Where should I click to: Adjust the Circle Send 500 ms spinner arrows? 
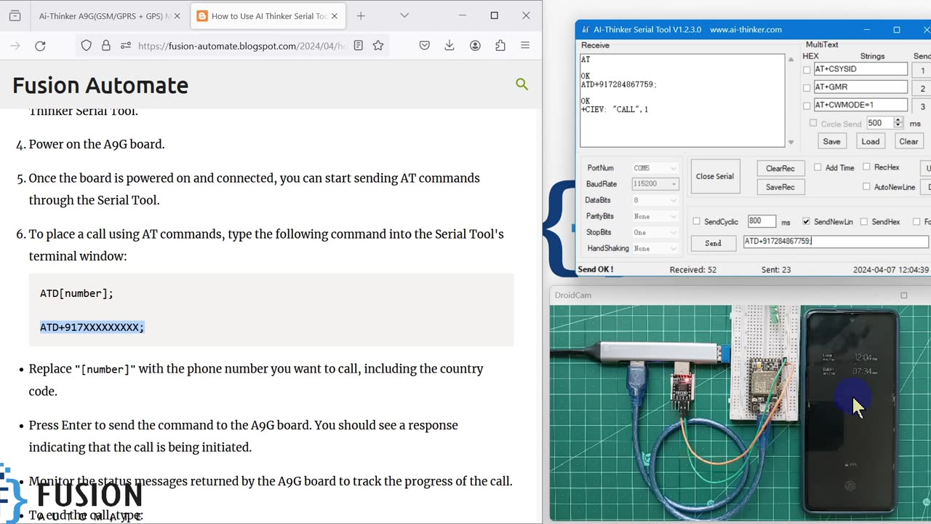(x=898, y=123)
